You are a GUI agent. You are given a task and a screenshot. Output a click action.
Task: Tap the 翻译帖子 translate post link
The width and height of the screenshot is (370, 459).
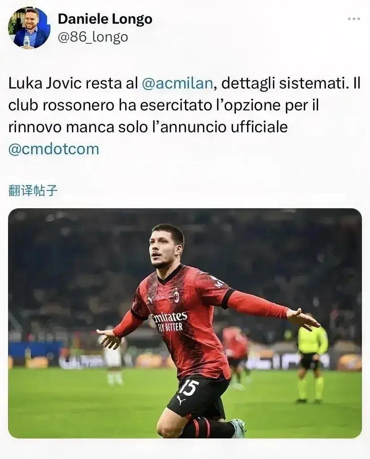[33, 190]
